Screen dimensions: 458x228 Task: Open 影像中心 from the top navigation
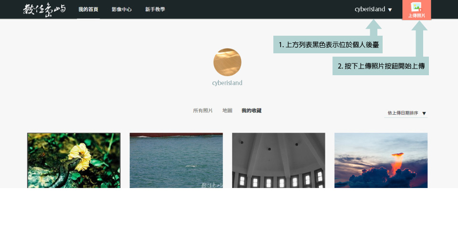pyautogui.click(x=122, y=10)
